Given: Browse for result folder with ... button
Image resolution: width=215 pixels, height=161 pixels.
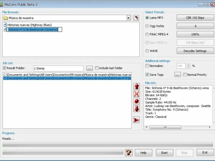Looking at the screenshot, I should [89, 68].
